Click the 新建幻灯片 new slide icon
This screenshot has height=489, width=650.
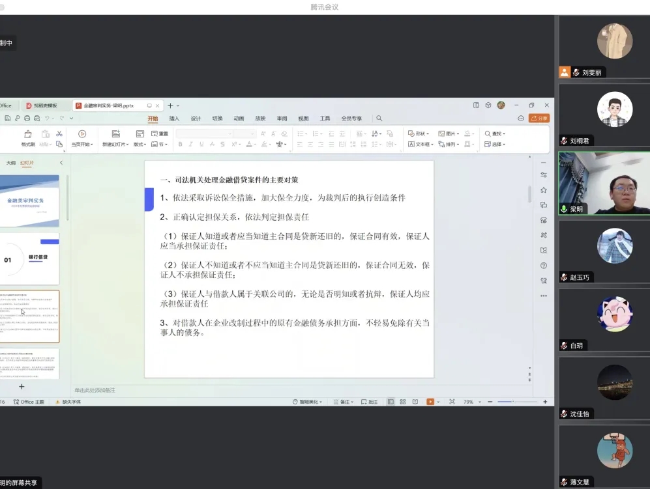click(x=115, y=134)
